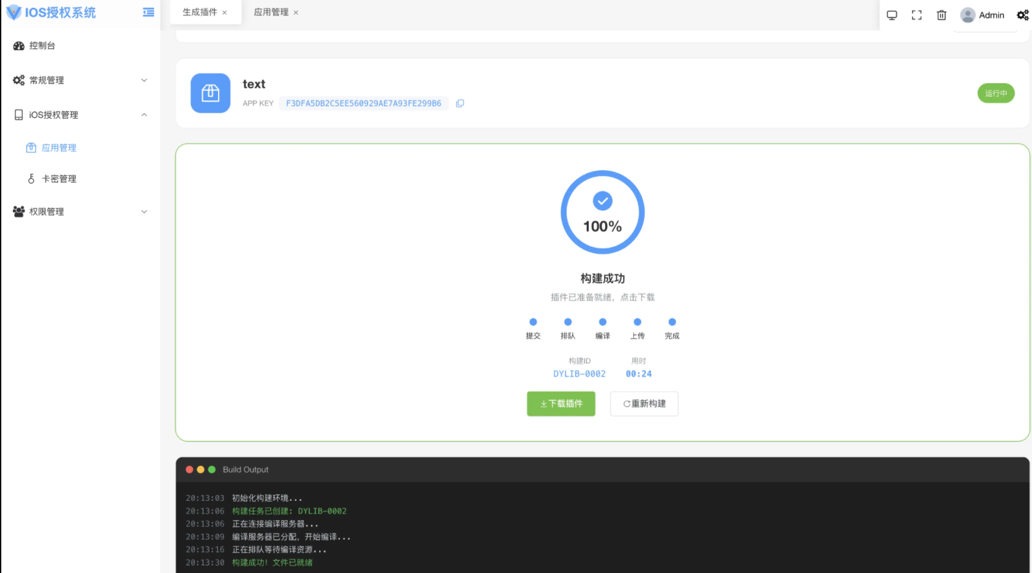Viewport: 1032px width, 573px height.
Task: Click the blue text app box icon
Action: (x=210, y=93)
